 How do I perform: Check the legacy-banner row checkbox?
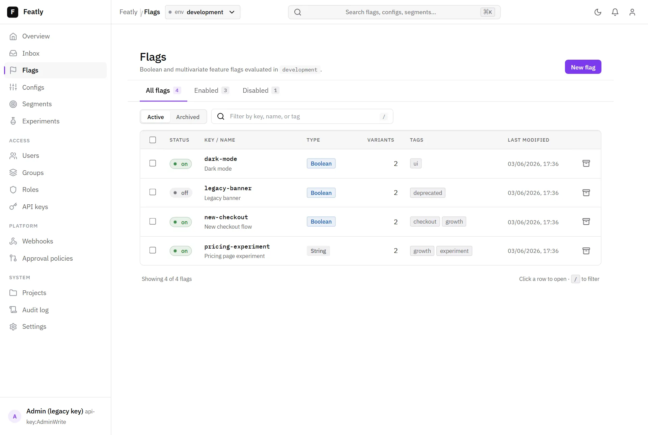pyautogui.click(x=153, y=192)
